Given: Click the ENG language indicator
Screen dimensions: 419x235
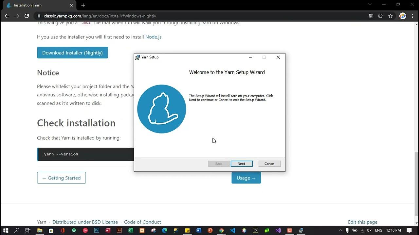Looking at the screenshot, I should pos(378,230).
